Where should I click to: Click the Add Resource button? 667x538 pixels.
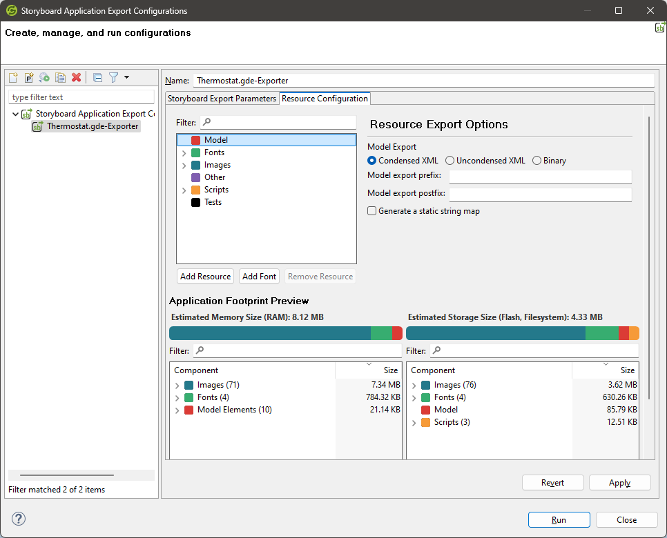(206, 276)
